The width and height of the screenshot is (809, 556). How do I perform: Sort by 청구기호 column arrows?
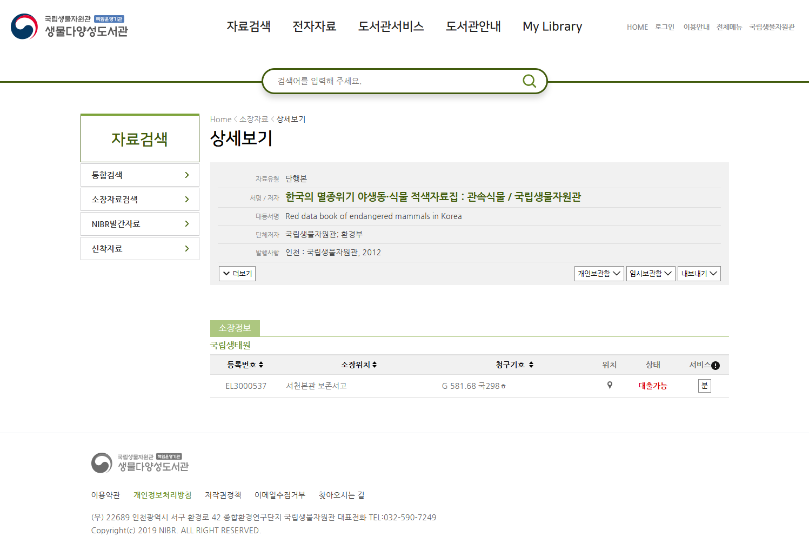pos(531,365)
